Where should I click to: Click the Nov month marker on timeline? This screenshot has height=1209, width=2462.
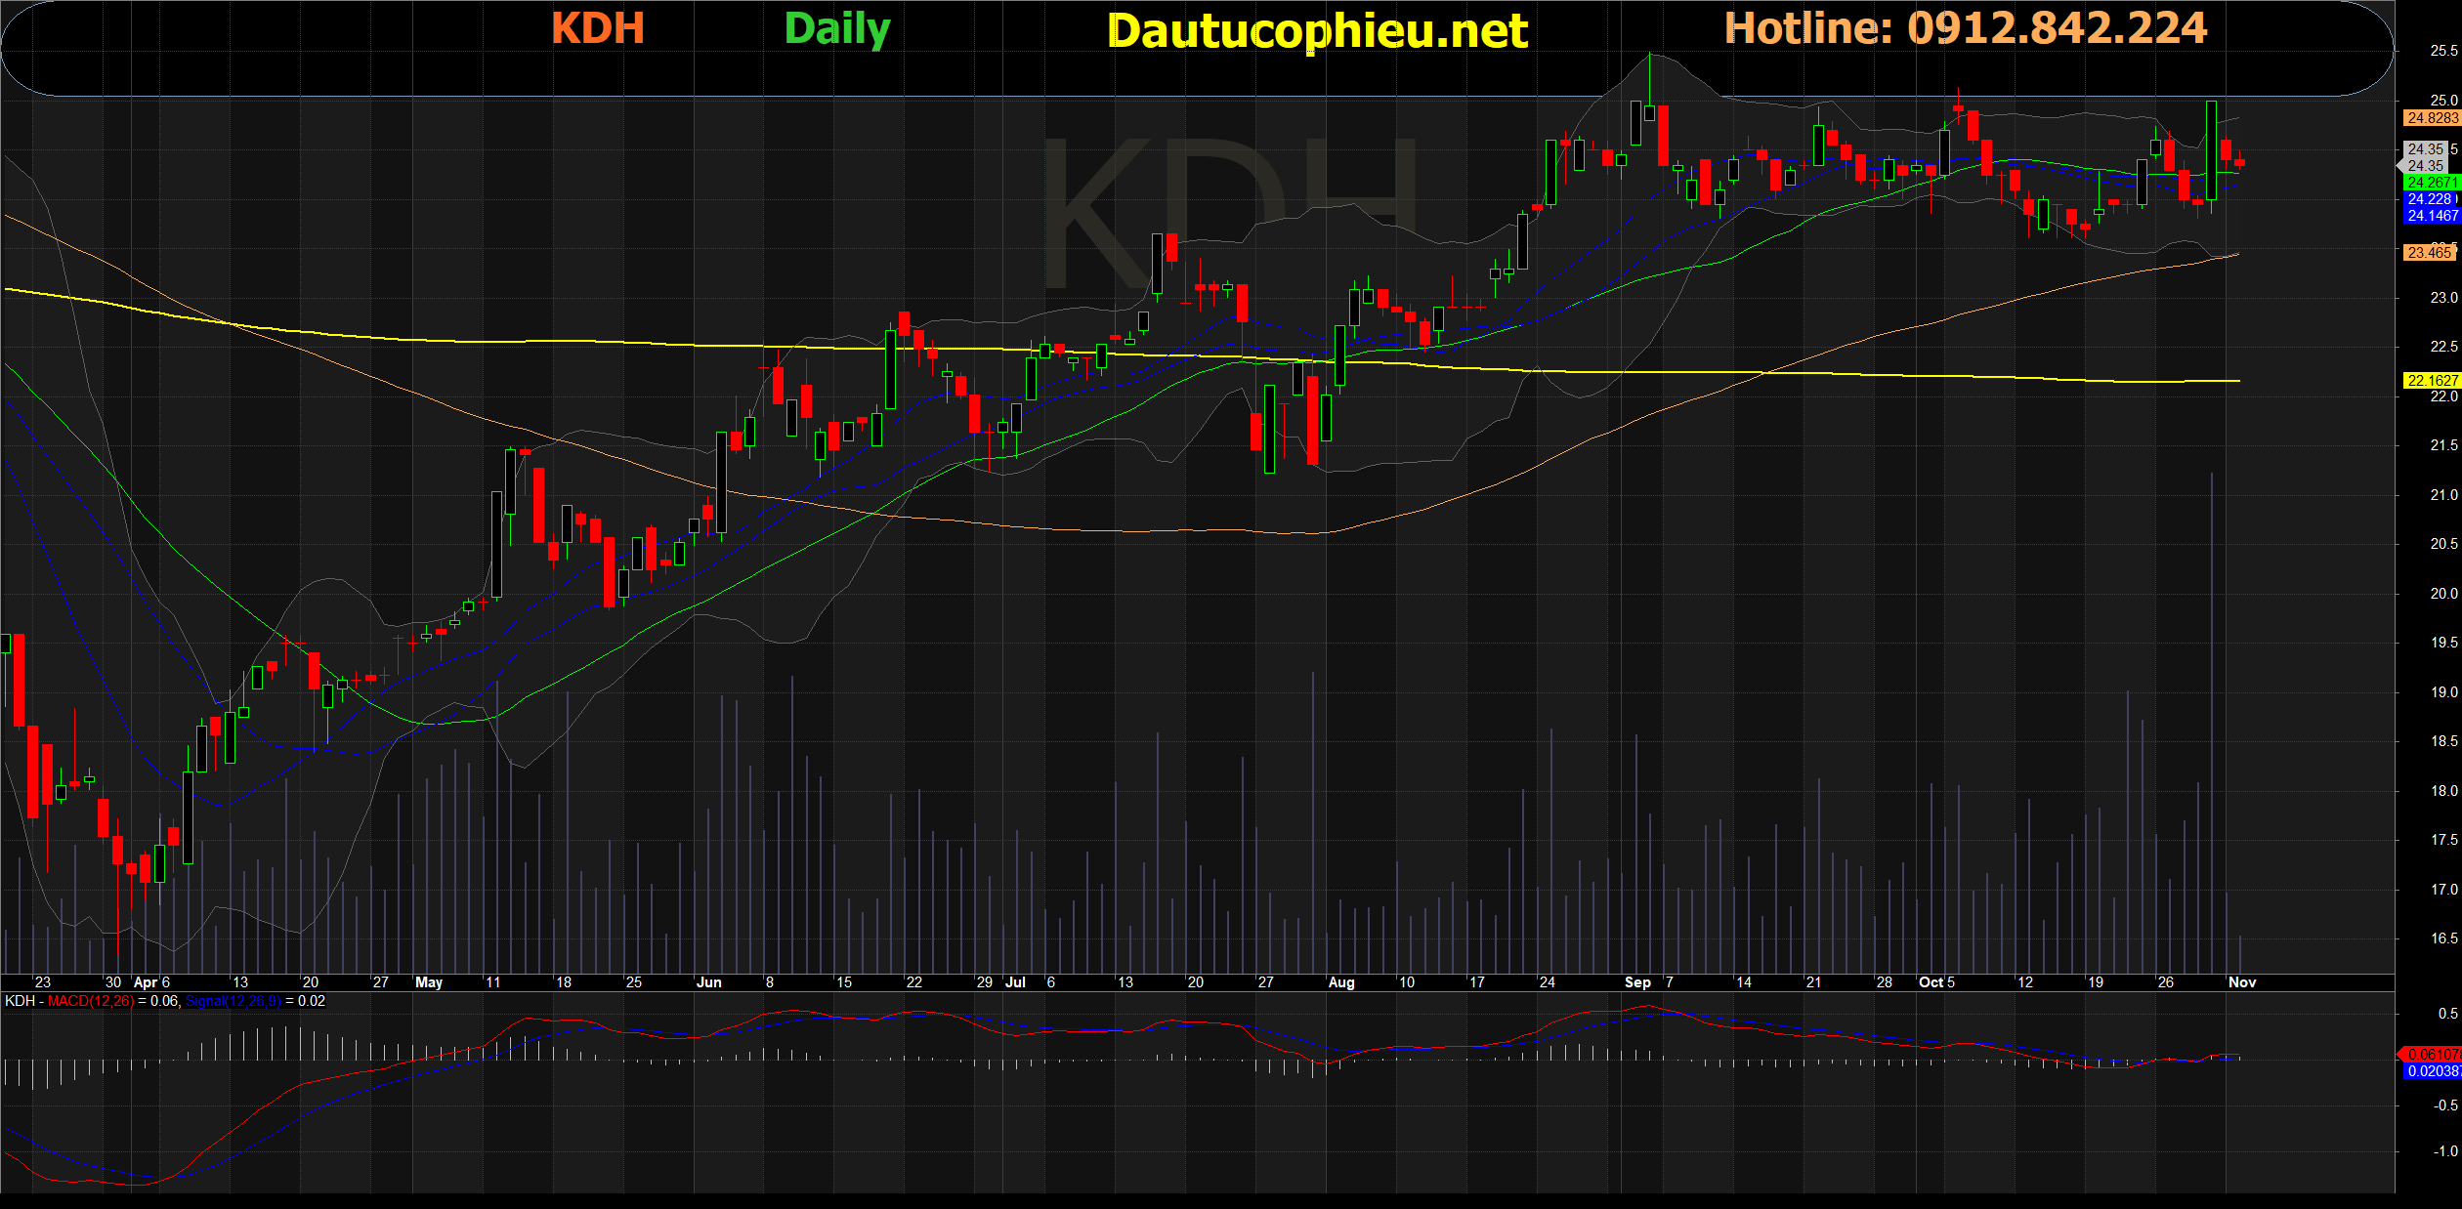[x=2241, y=982]
